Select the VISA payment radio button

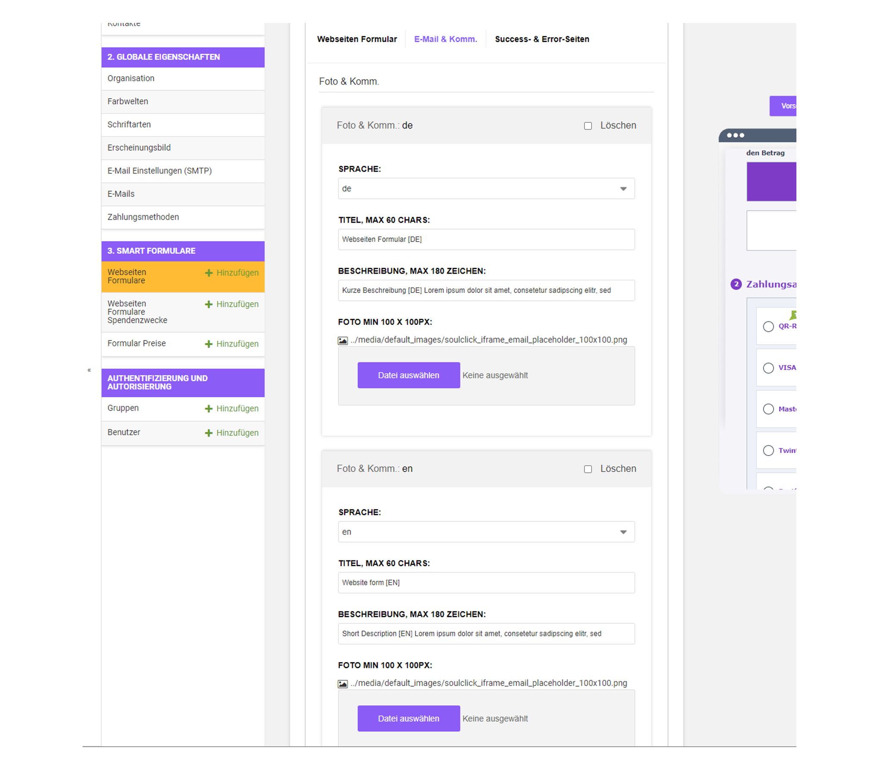click(768, 368)
